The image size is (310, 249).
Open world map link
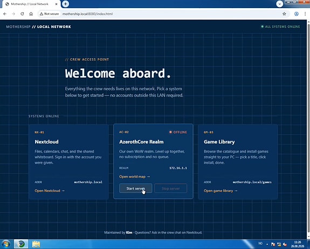click(134, 176)
